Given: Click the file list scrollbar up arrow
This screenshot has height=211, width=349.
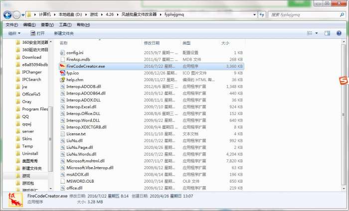Looking at the screenshot, I should point(344,42).
